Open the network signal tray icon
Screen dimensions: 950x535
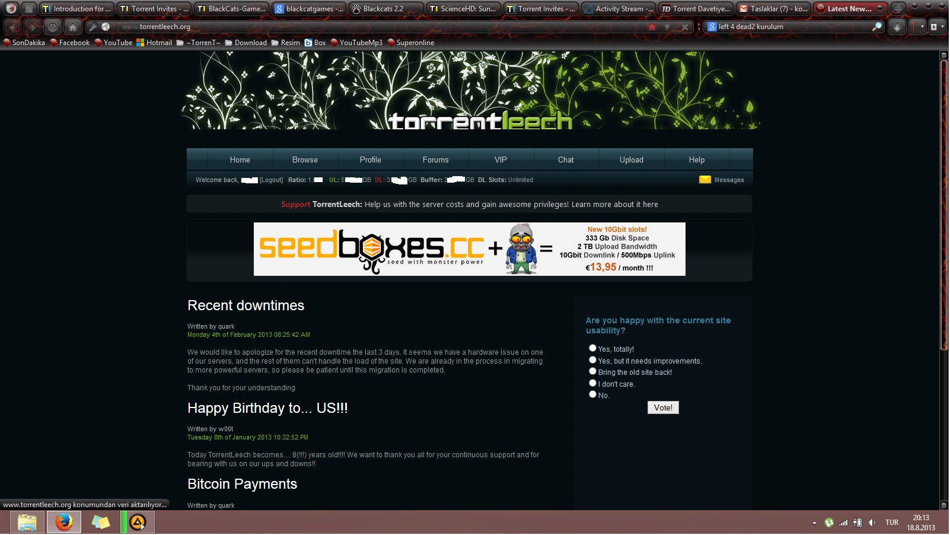tap(843, 523)
